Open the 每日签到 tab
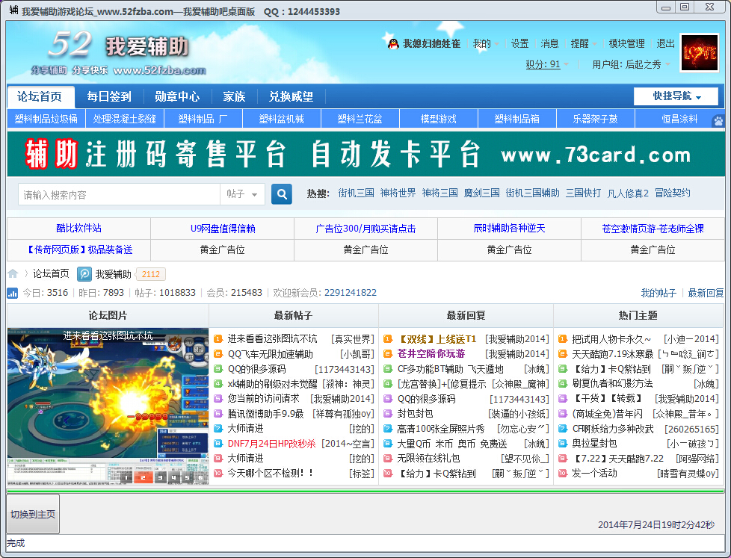Viewport: 731px width, 558px height. pyautogui.click(x=108, y=96)
